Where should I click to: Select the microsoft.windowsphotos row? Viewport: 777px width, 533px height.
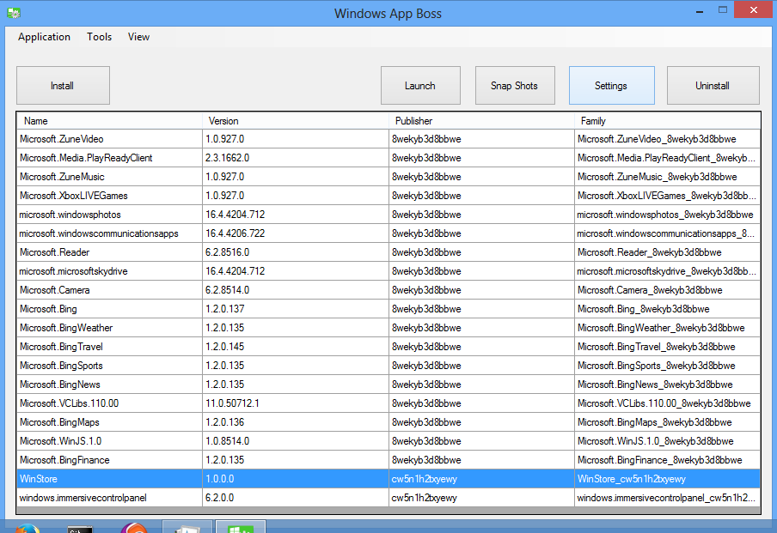click(388, 215)
